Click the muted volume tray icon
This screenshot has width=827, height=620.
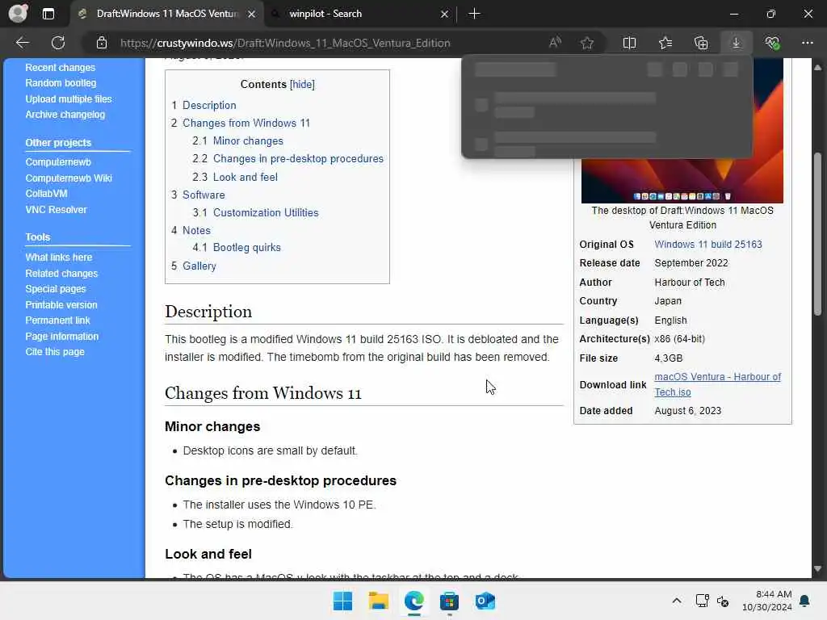tap(723, 601)
